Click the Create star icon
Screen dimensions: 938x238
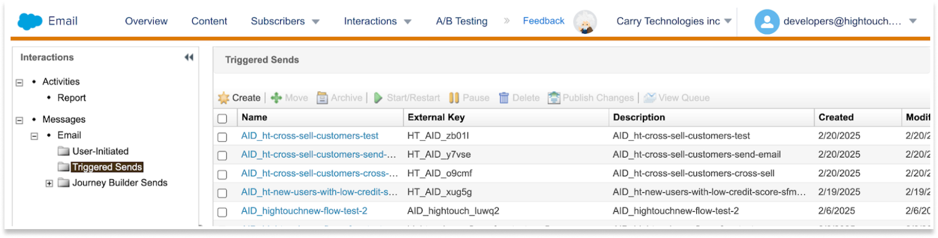[224, 98]
